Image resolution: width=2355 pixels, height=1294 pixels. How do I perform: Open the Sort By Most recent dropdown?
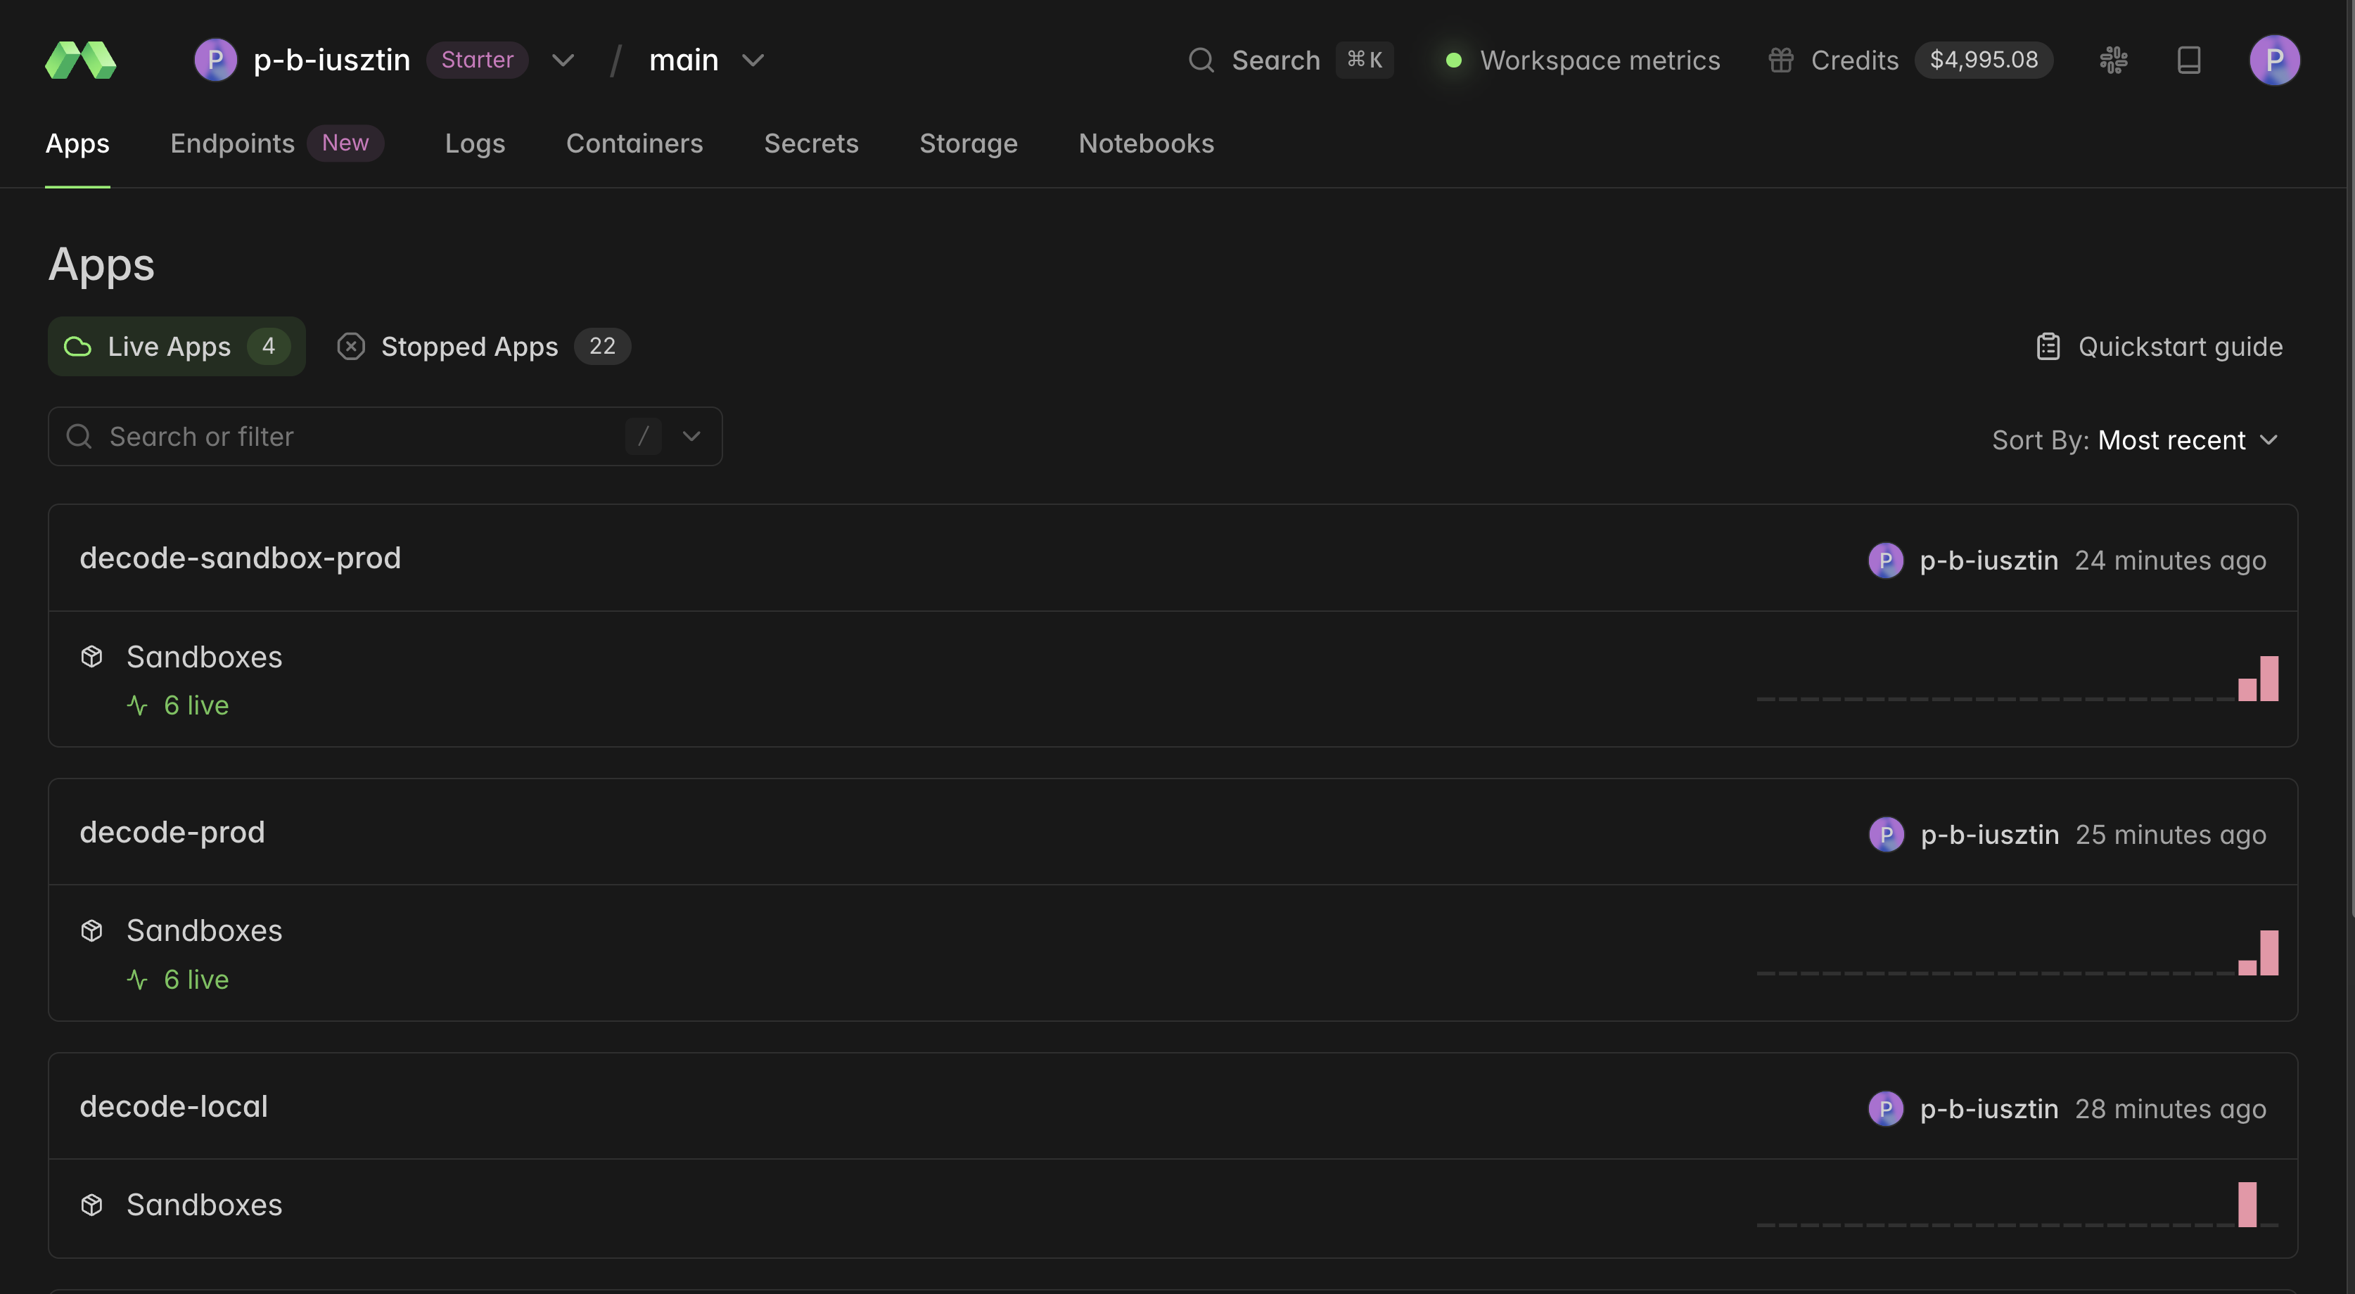[2135, 440]
